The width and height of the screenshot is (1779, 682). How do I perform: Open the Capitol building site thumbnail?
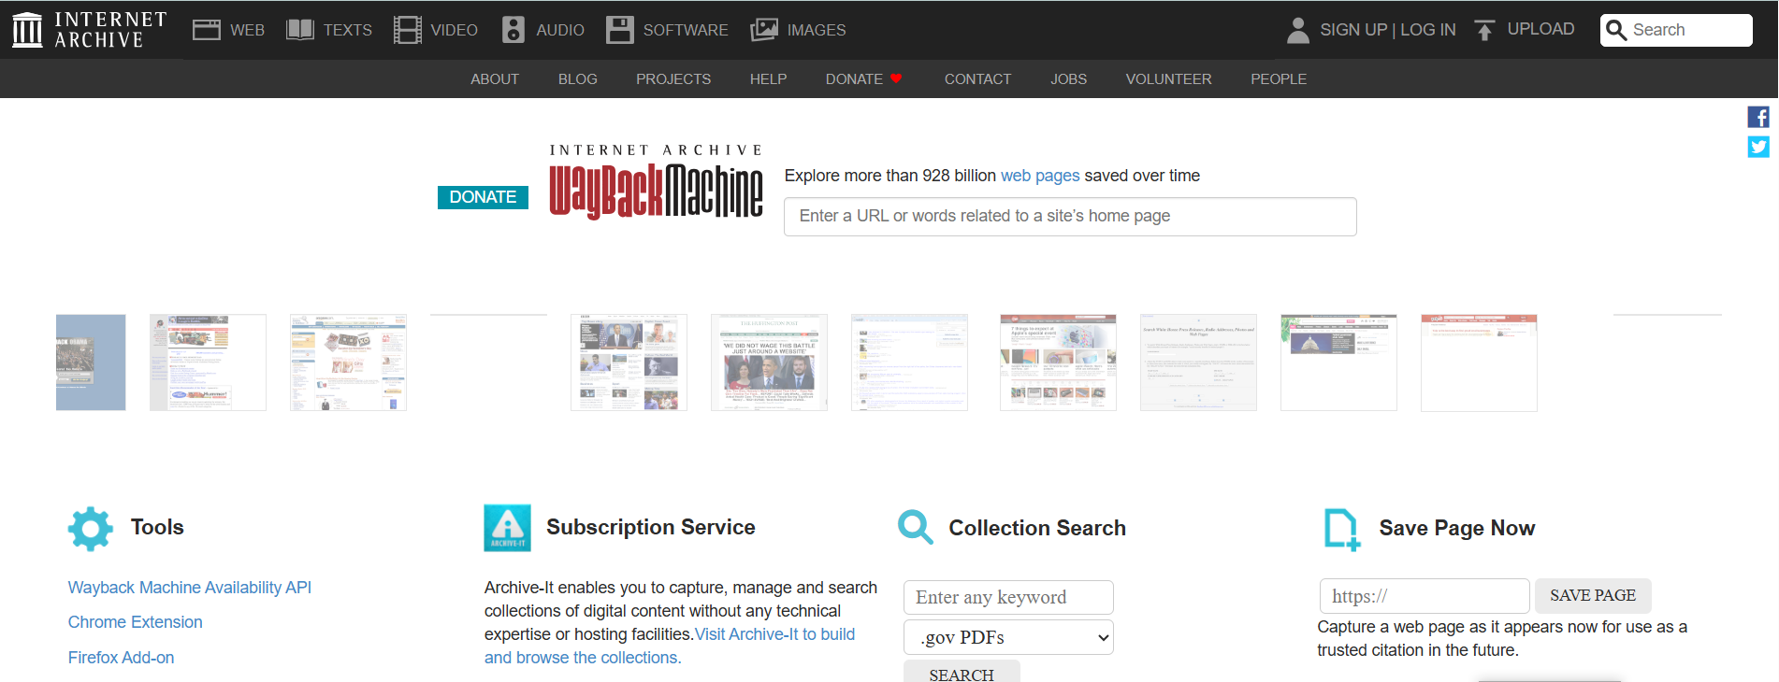(x=1338, y=362)
